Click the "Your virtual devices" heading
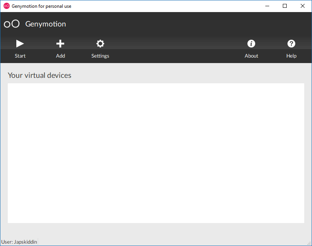Image resolution: width=312 pixels, height=246 pixels. (39, 76)
